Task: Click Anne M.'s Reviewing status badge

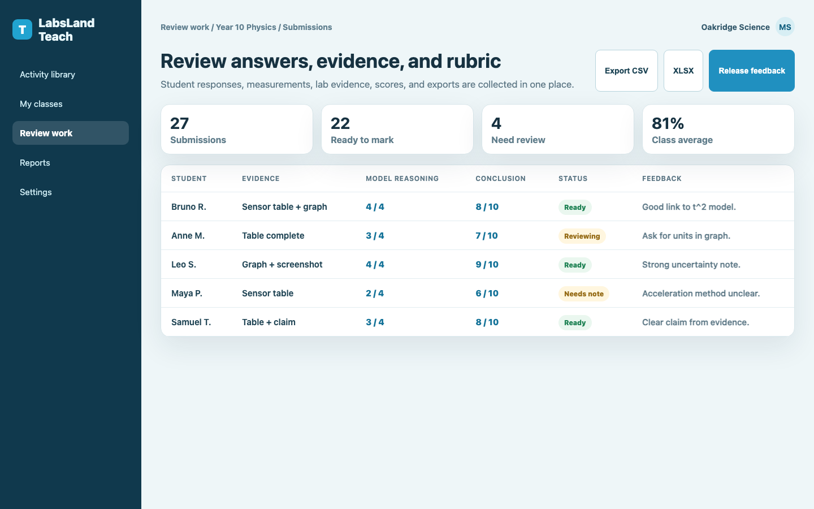Action: 582,236
